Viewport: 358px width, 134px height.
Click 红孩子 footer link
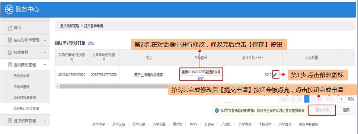tap(210, 125)
